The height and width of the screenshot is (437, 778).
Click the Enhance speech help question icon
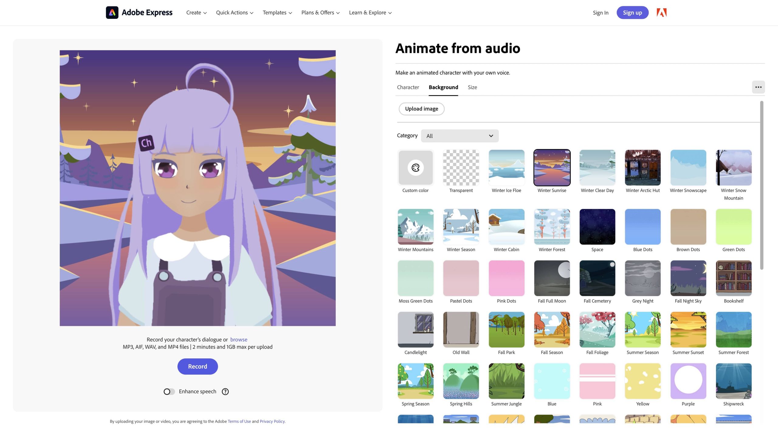coord(225,391)
